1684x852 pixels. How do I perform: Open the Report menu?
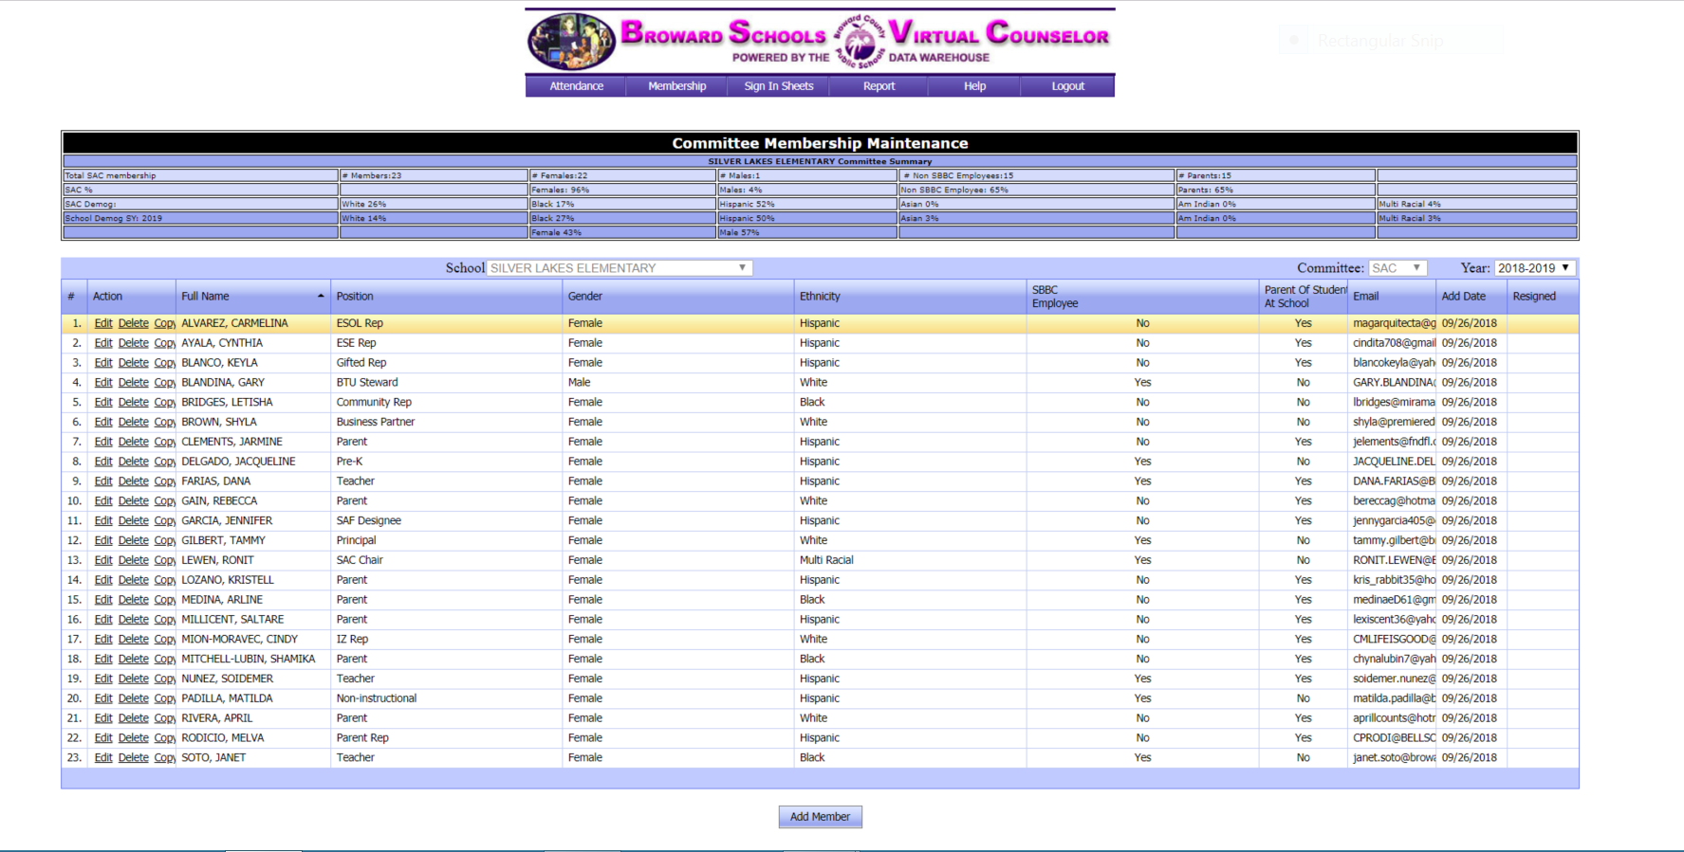(x=879, y=86)
